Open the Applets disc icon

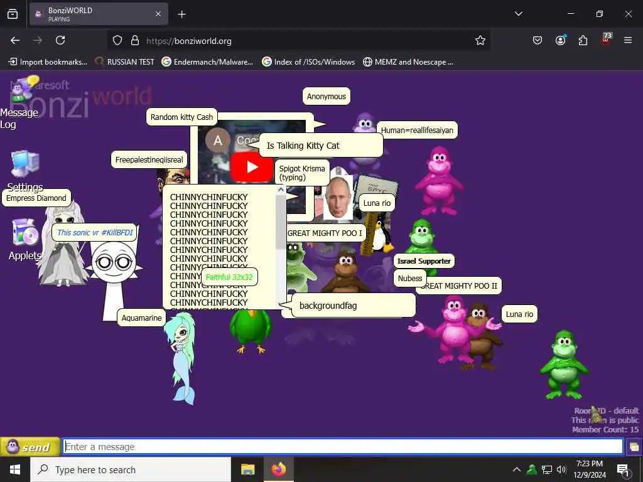[x=25, y=232]
